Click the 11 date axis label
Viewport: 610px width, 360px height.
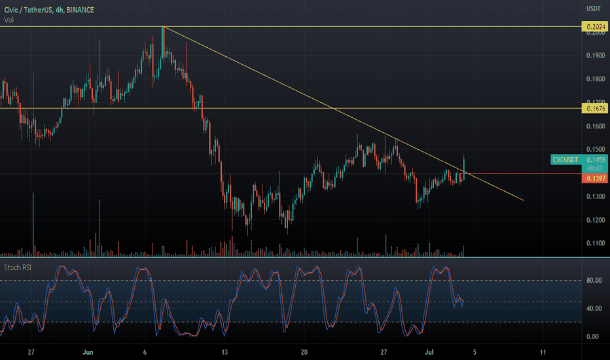point(543,352)
